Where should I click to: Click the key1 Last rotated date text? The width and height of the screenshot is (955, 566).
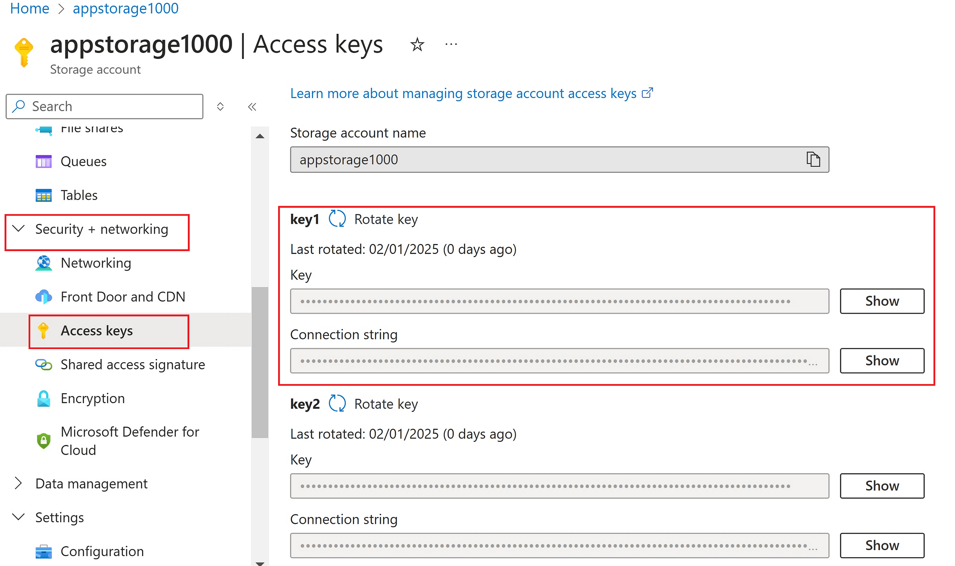(x=403, y=249)
